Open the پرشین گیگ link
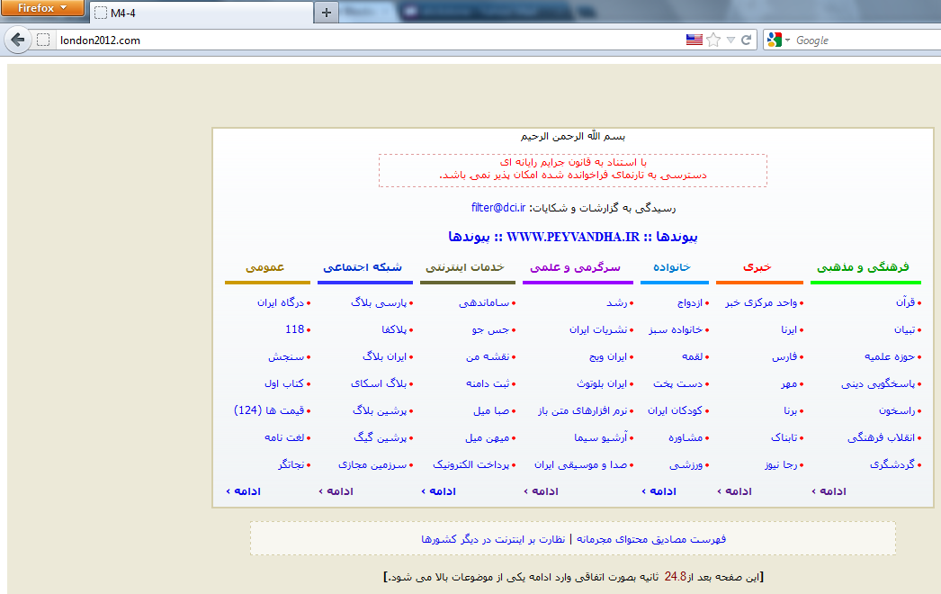Screen dimensions: 941x594 (x=380, y=437)
